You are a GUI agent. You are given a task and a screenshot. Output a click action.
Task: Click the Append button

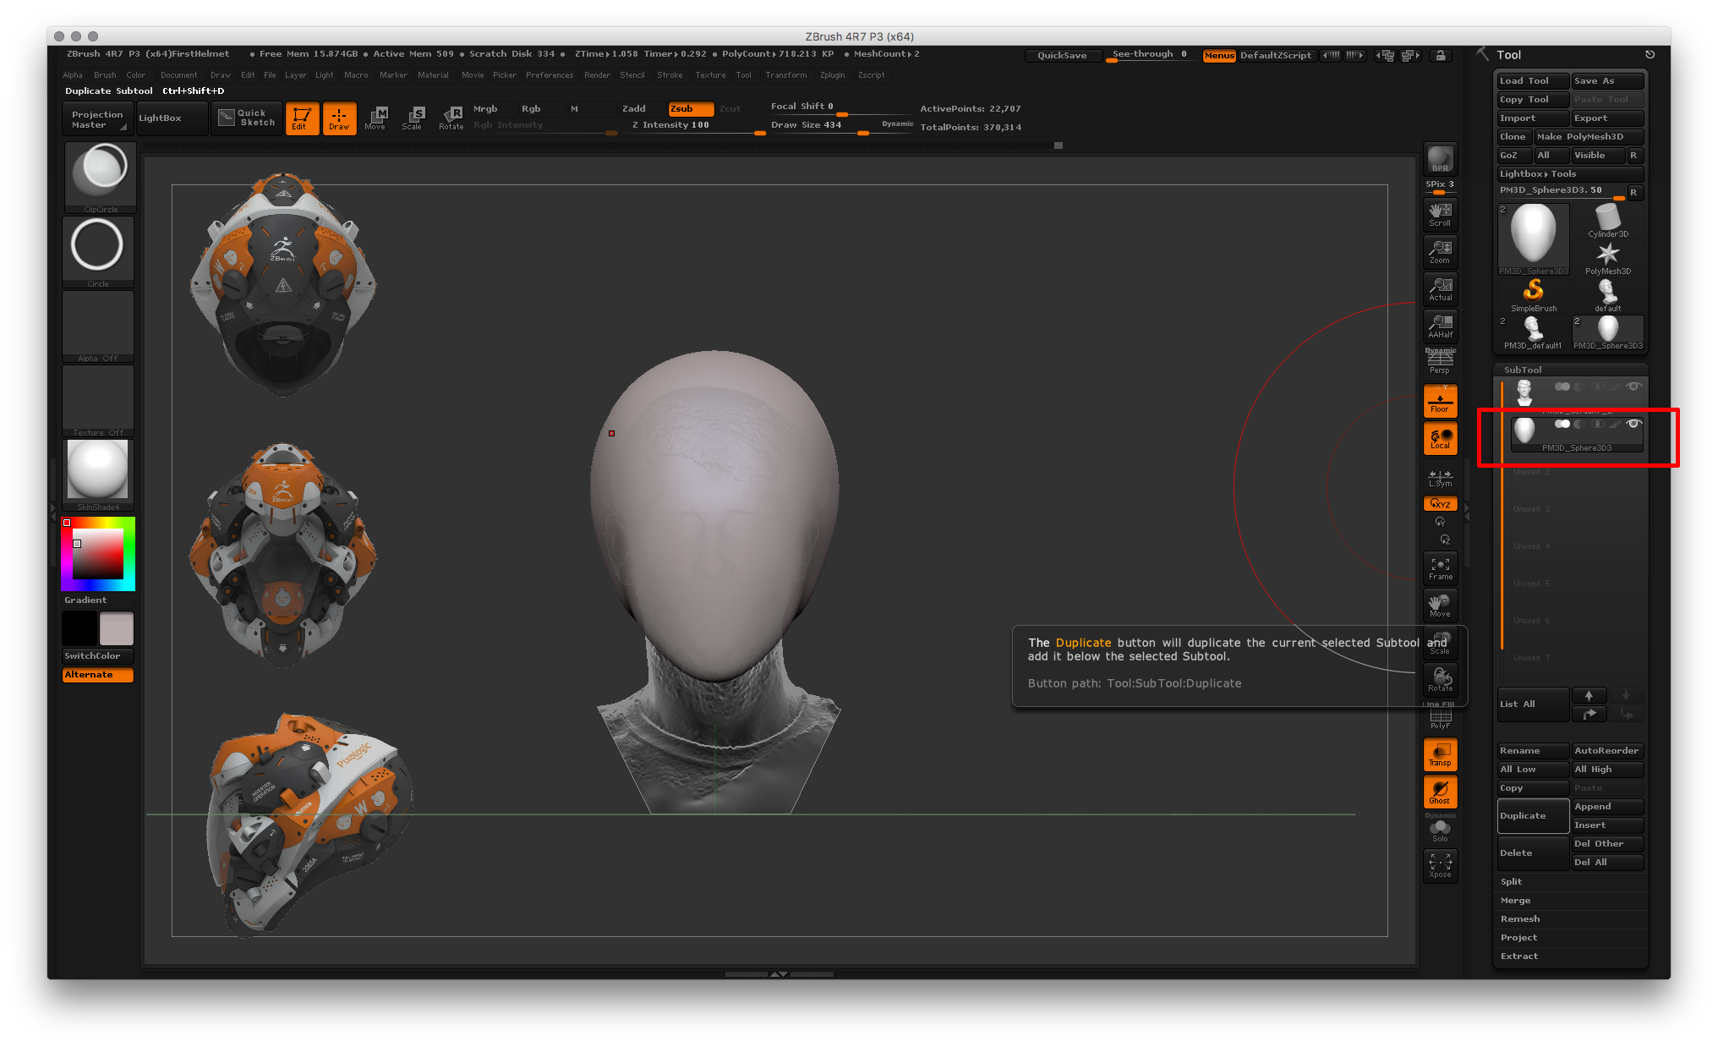1607,807
